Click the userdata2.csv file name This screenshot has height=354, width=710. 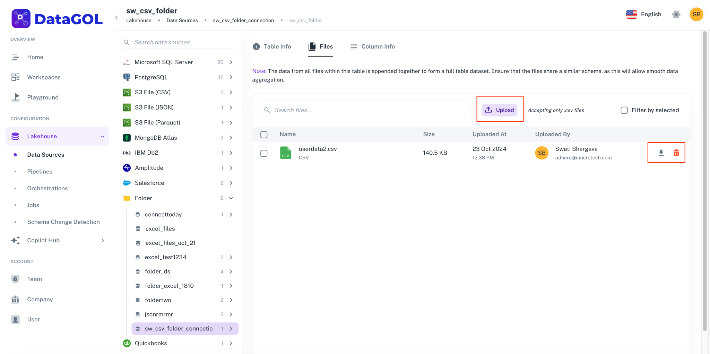[318, 149]
